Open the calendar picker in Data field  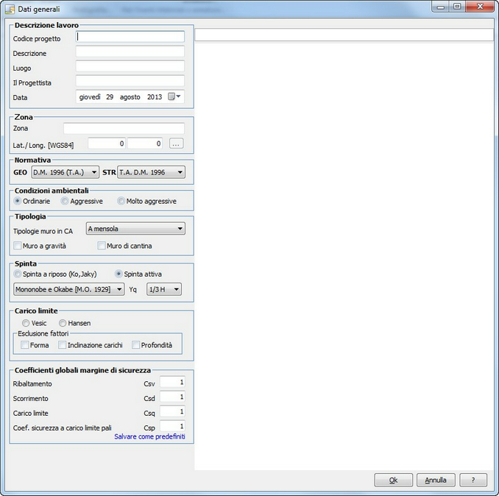(174, 97)
